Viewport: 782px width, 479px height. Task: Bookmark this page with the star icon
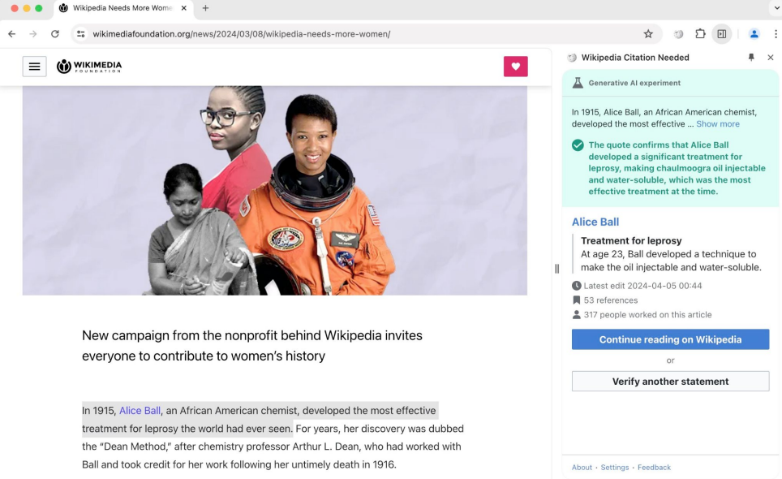point(648,34)
